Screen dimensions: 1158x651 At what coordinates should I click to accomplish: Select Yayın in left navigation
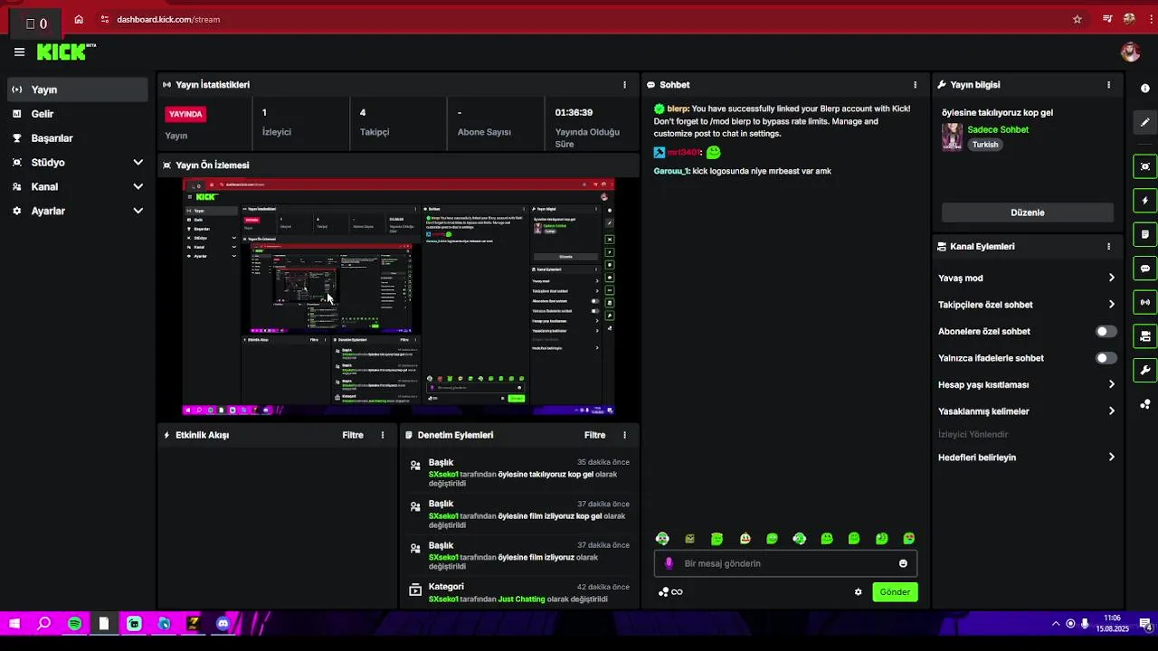click(77, 90)
